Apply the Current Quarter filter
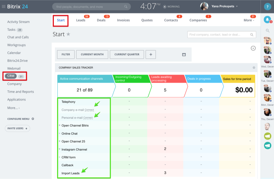274x179 pixels. [x=127, y=54]
